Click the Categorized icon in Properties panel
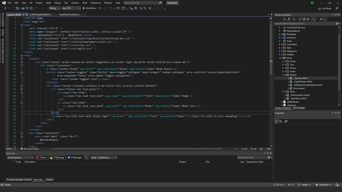 [276, 122]
